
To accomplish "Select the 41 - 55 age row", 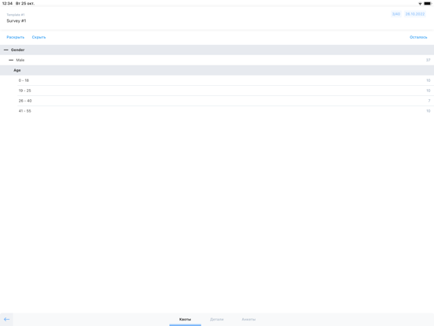I will click(x=217, y=111).
